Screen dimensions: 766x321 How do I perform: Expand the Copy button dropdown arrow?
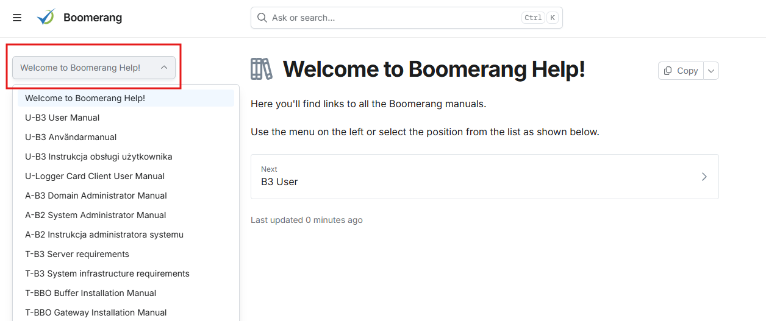(x=711, y=71)
